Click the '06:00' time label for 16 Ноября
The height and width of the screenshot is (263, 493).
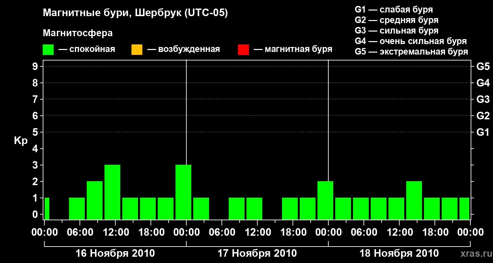point(80,232)
